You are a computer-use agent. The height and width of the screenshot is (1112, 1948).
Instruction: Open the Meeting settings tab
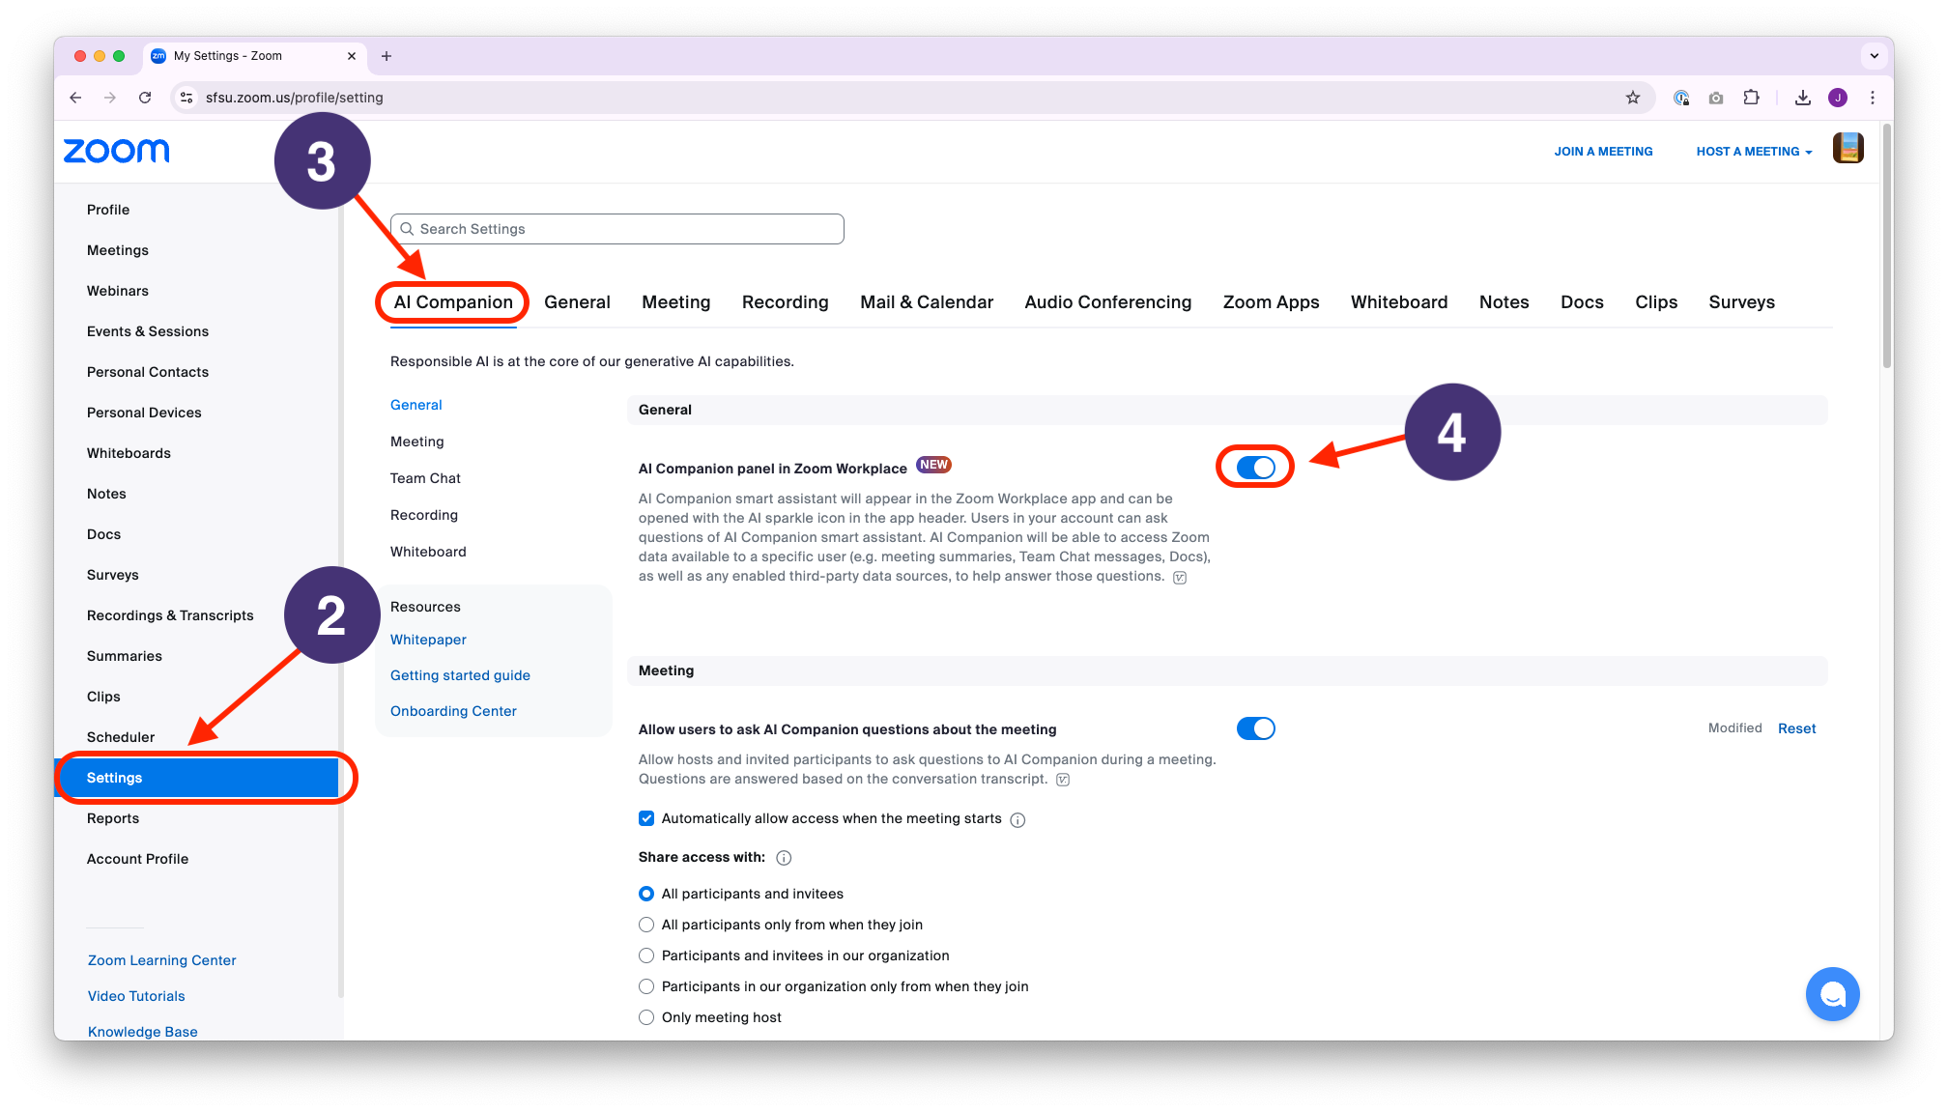click(676, 302)
